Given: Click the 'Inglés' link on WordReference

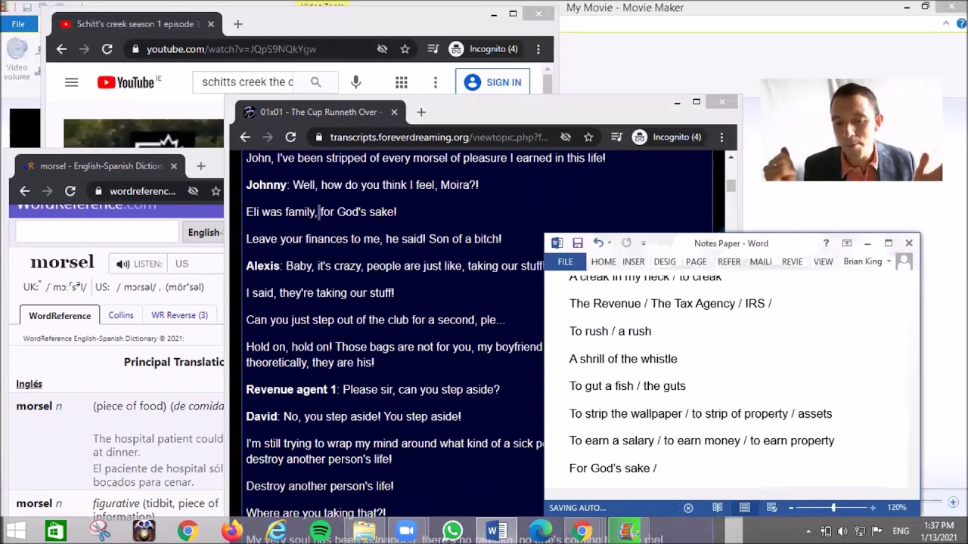Looking at the screenshot, I should pos(29,384).
